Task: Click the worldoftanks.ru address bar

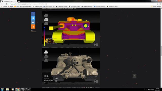Action: point(83,4)
